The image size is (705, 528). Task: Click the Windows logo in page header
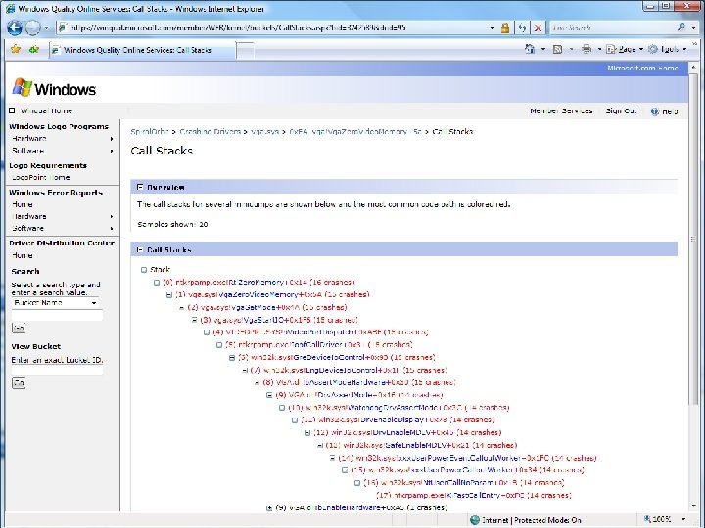coord(54,88)
